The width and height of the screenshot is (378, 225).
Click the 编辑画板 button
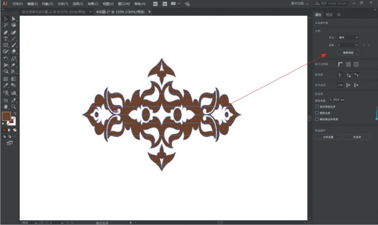pyautogui.click(x=348, y=52)
